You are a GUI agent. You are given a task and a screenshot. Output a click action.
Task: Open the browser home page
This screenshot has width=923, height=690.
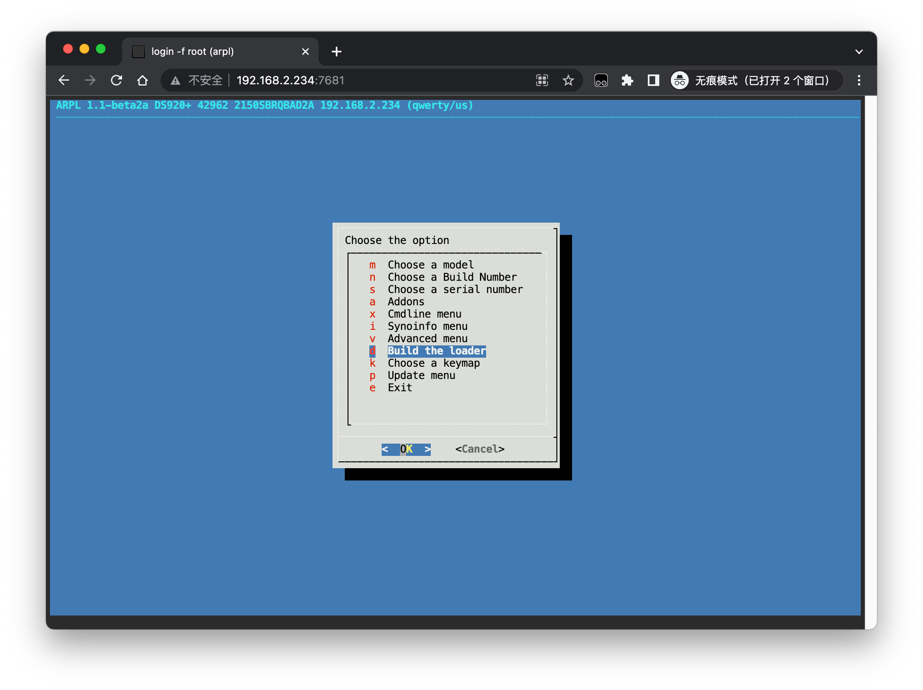point(142,80)
